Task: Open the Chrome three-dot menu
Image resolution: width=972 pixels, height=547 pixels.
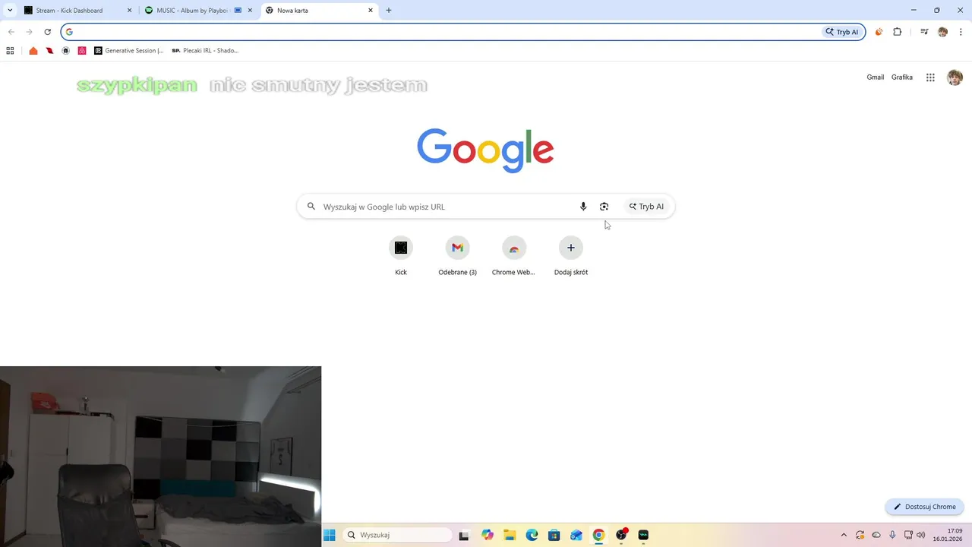Action: pos(961,32)
